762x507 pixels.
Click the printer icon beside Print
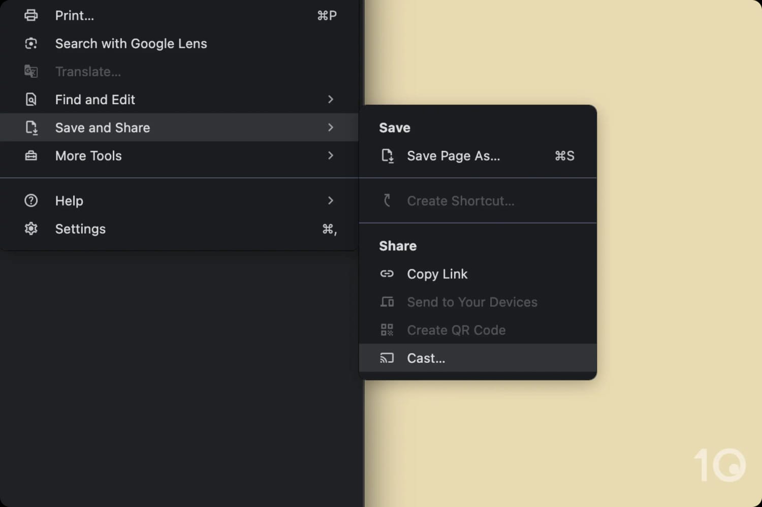31,15
